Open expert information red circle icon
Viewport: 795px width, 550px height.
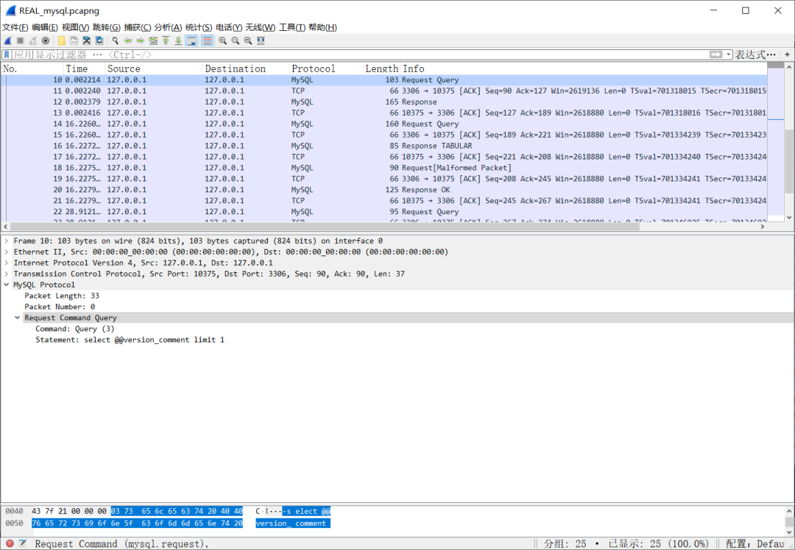(x=10, y=544)
